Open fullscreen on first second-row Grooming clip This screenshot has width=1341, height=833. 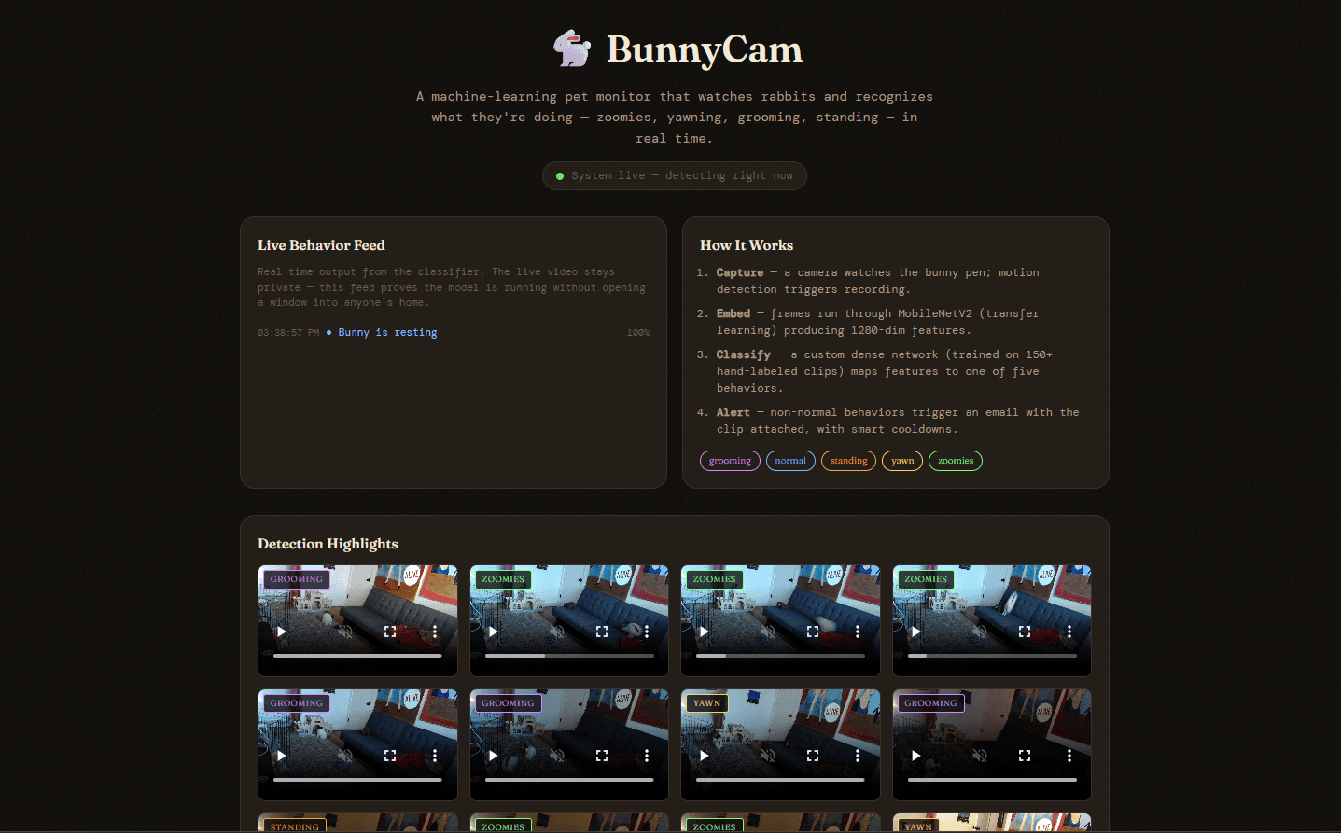390,756
